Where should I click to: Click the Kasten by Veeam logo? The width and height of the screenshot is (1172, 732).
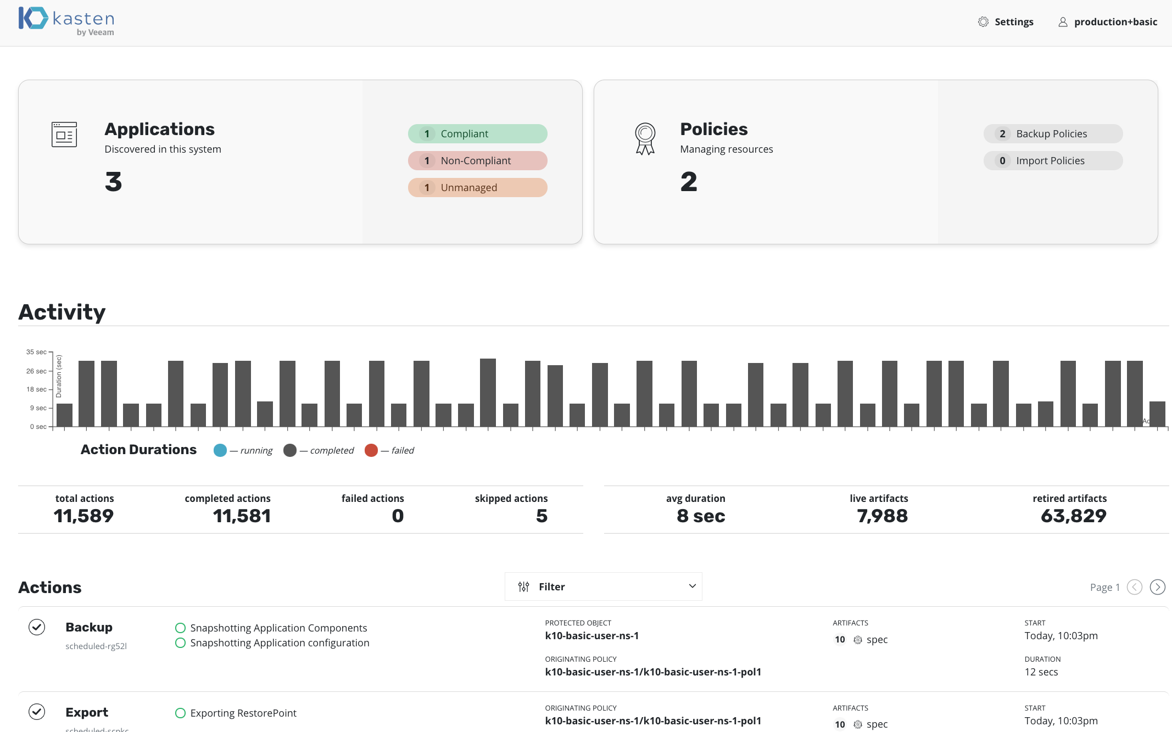pyautogui.click(x=66, y=21)
